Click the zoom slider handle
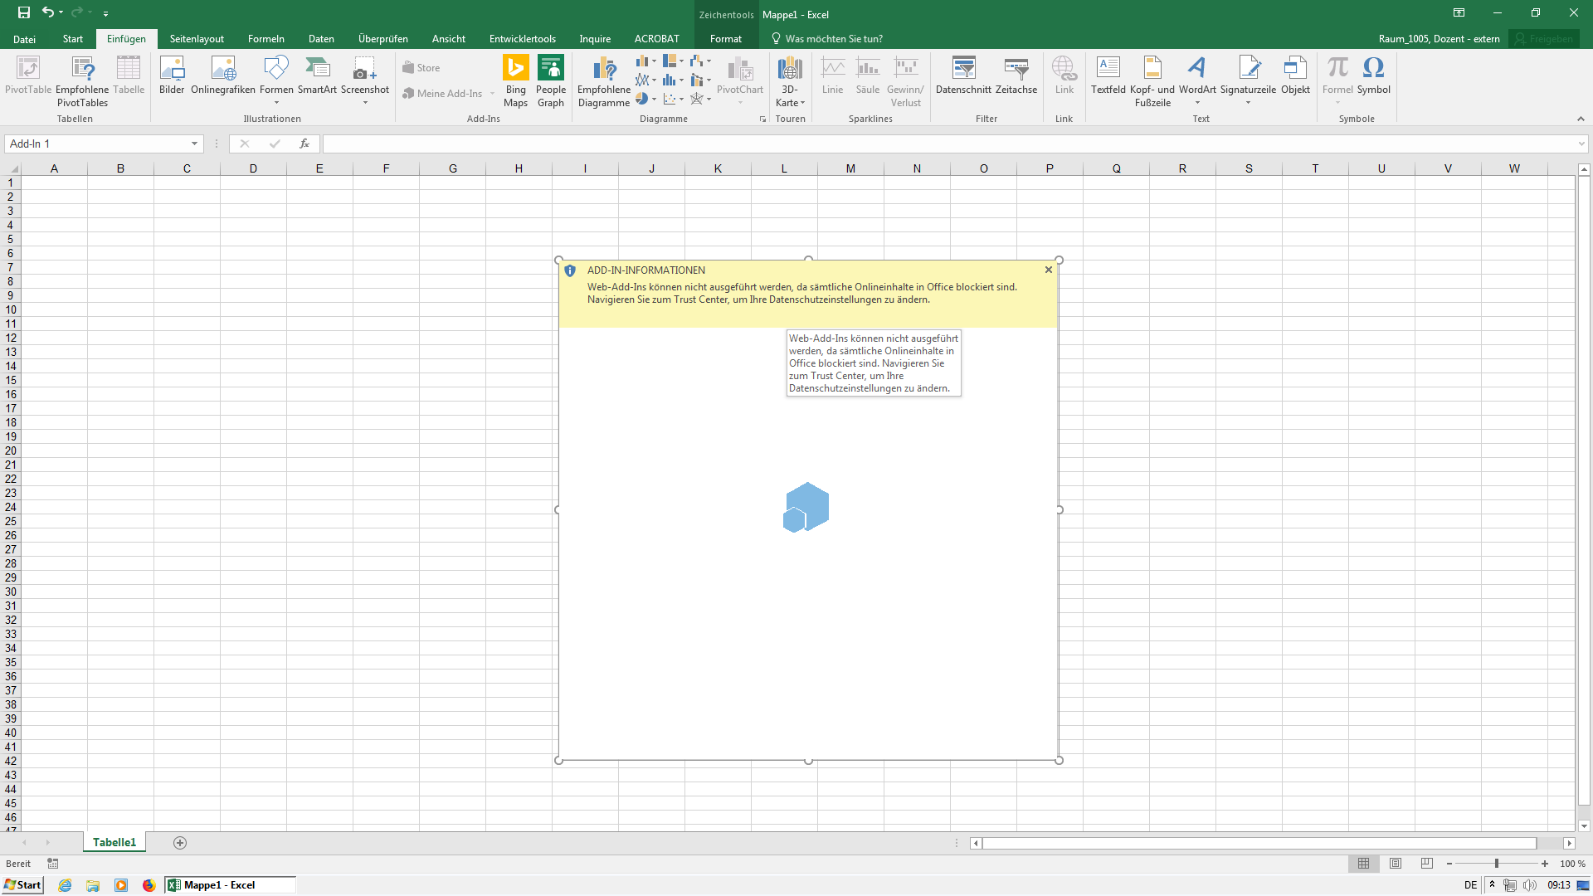The image size is (1593, 896). click(1497, 864)
